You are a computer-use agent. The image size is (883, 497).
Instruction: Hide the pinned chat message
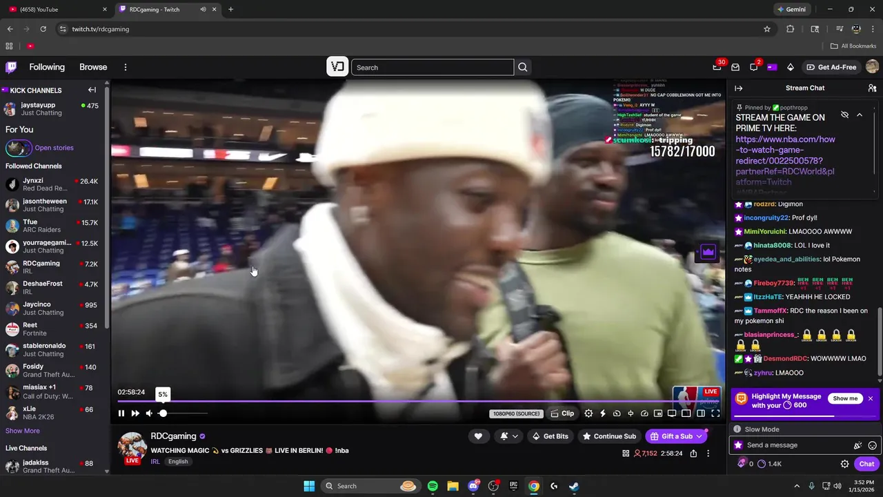coord(844,115)
